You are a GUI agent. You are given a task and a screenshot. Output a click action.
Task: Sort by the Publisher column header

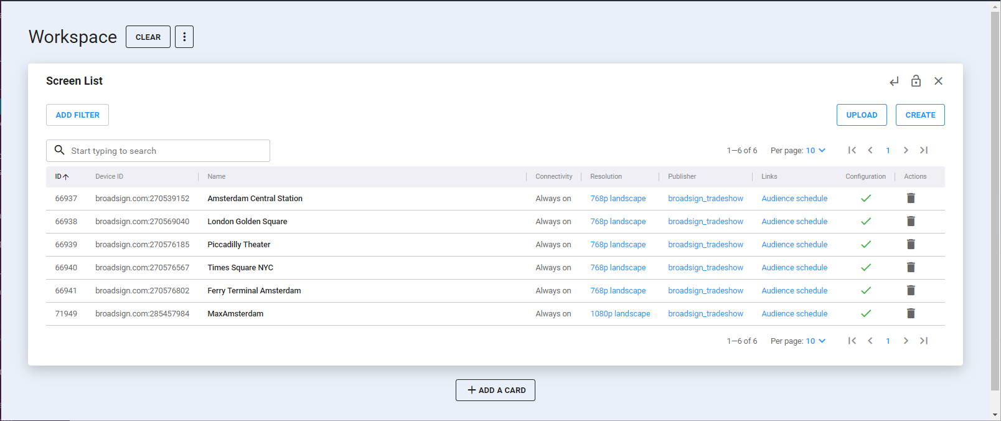coord(682,177)
